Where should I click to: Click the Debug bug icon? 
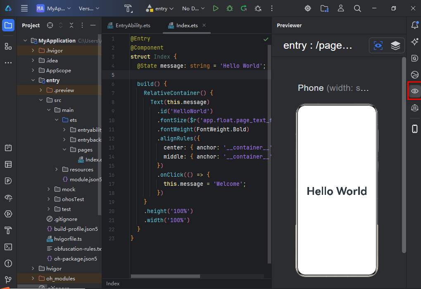point(230,8)
